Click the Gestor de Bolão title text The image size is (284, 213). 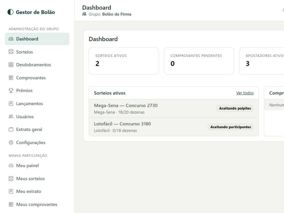[x=35, y=12]
